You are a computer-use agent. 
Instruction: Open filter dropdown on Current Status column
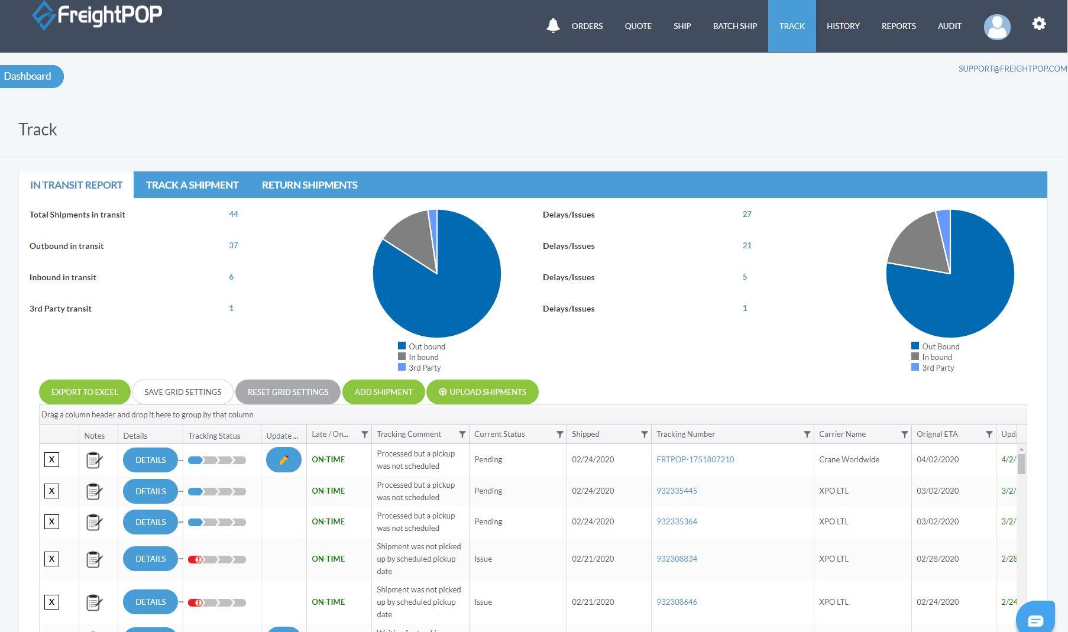[x=559, y=435]
